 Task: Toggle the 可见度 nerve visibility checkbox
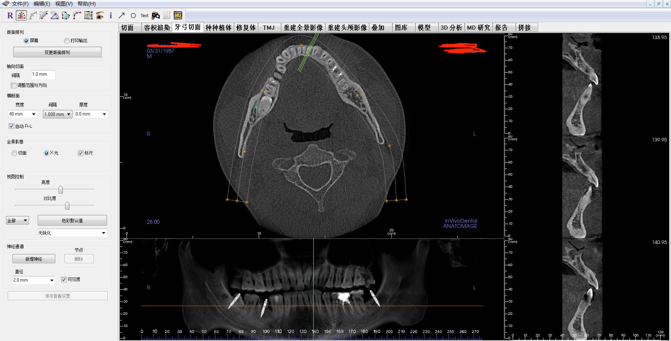(64, 279)
